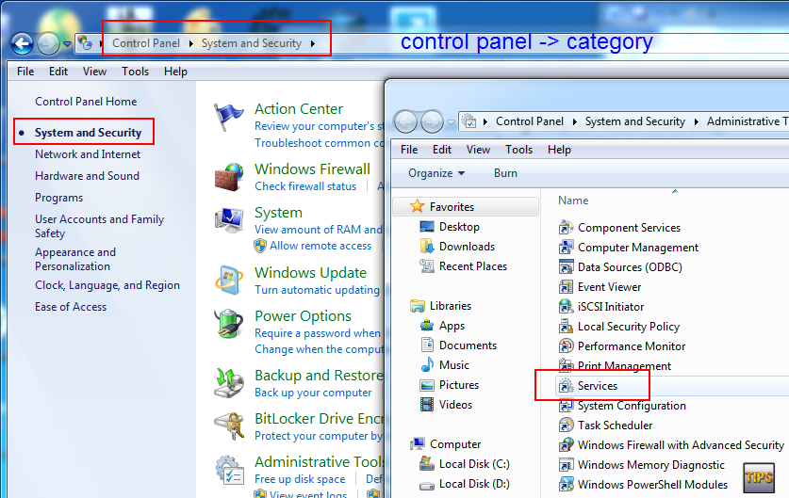Click the Windows Firewall brick wall icon
This screenshot has width=789, height=498.
point(229,177)
